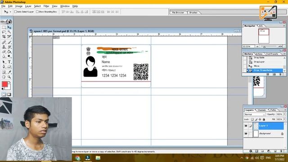Open the Filter menu
This screenshot has height=162, width=288.
coord(46,6)
